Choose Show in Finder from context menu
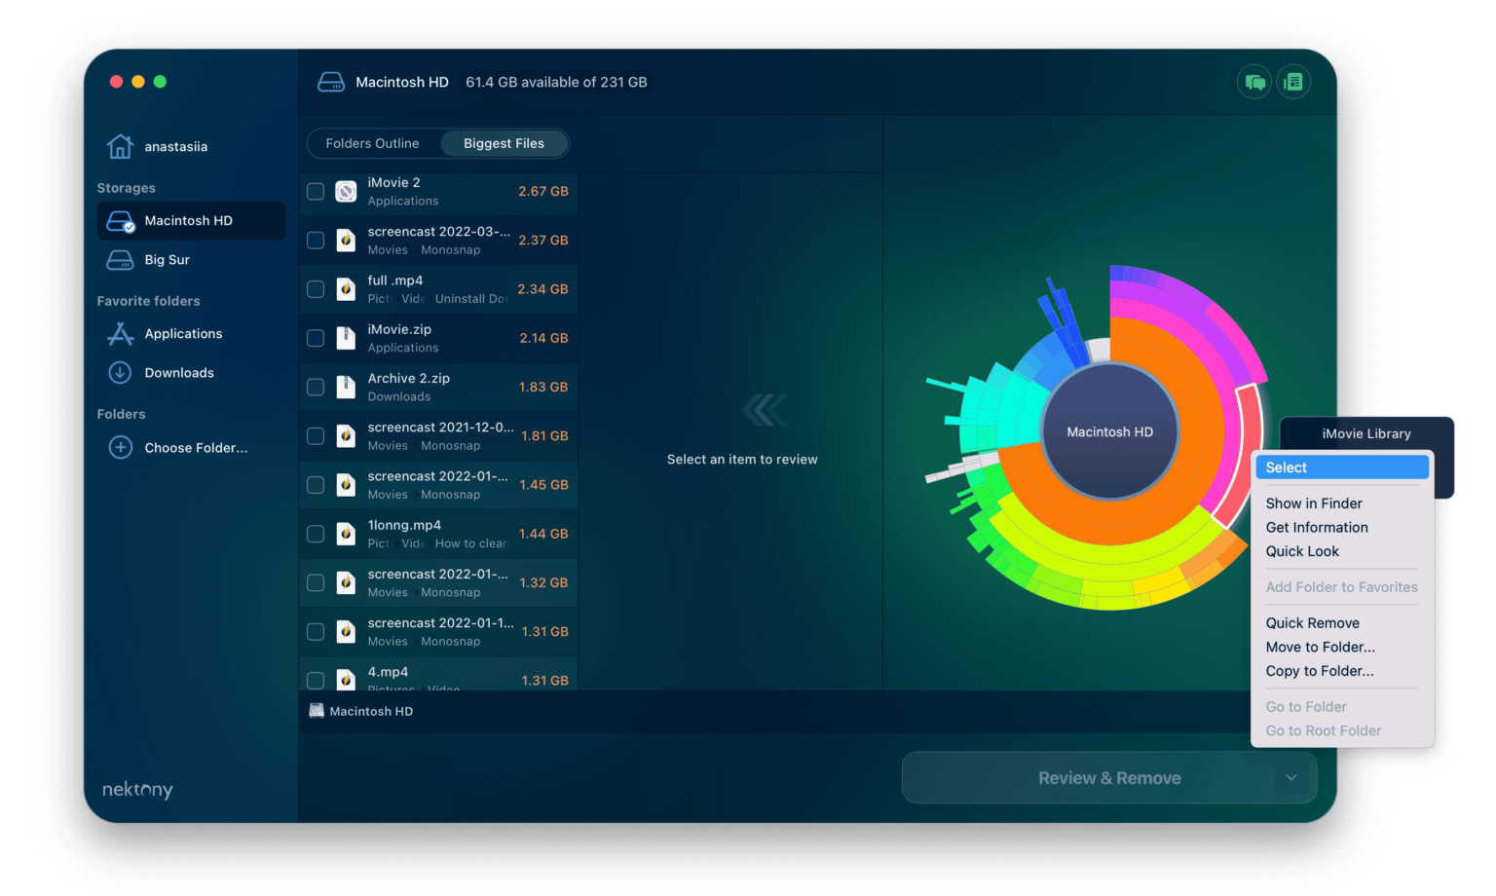This screenshot has height=896, width=1496. click(x=1314, y=503)
